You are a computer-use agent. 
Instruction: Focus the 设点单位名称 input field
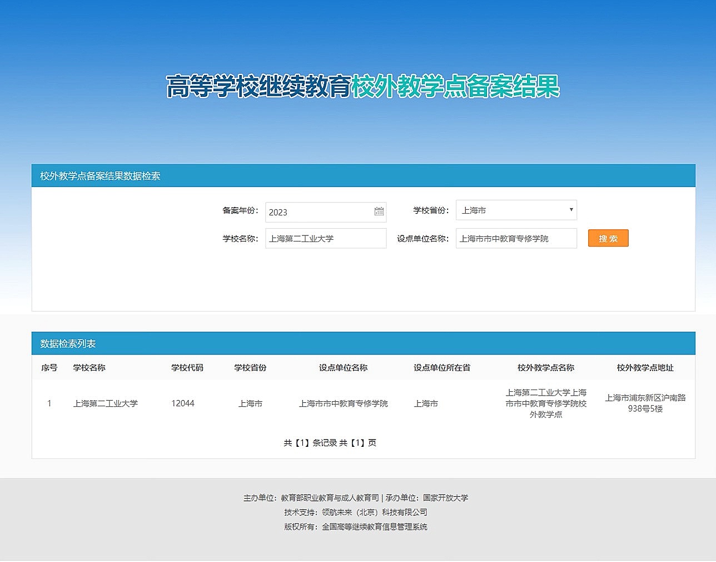click(516, 238)
